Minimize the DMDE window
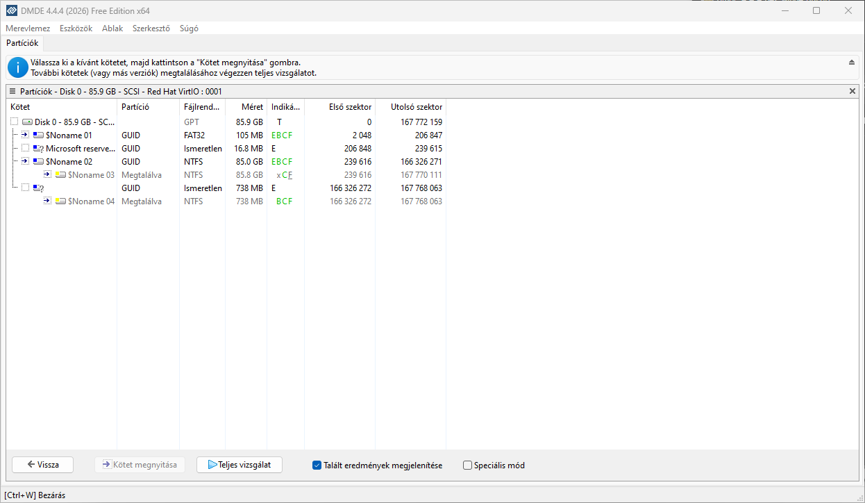 point(784,10)
